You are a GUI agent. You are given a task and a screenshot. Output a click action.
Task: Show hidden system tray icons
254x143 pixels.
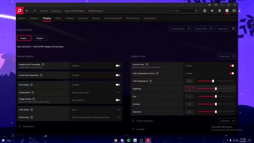(x=227, y=140)
